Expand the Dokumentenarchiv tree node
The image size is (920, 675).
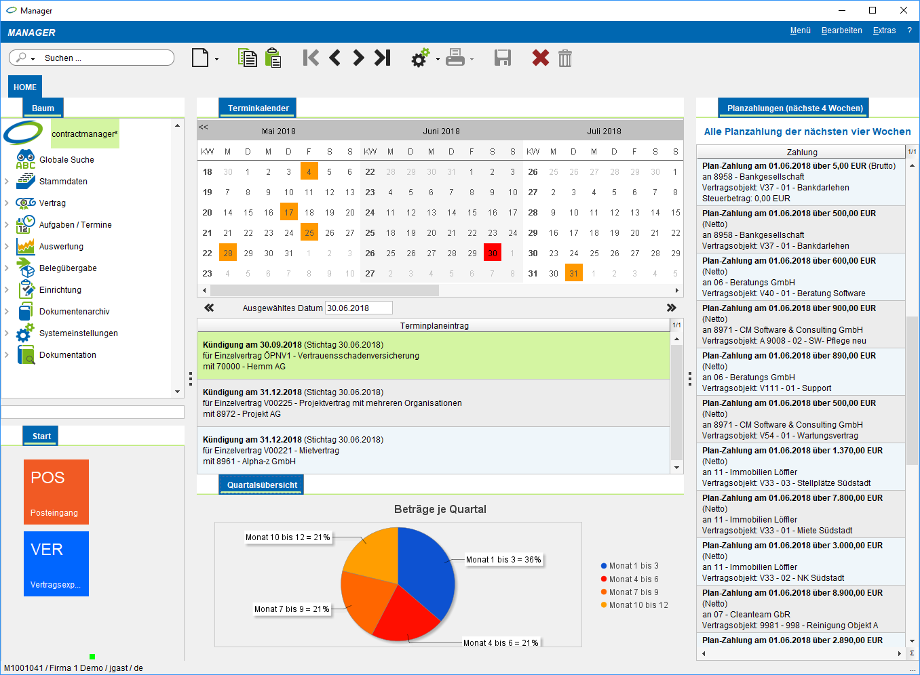pos(7,311)
